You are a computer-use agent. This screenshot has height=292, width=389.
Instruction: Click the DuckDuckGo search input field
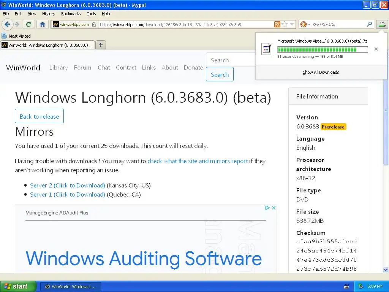(x=338, y=24)
